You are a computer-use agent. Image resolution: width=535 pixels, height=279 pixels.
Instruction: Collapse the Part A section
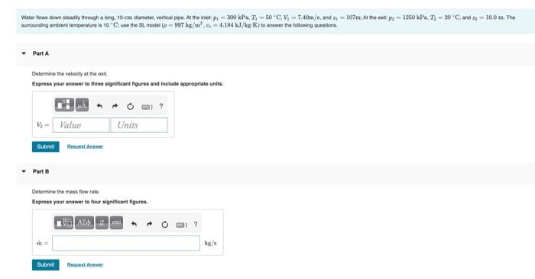[x=24, y=54]
